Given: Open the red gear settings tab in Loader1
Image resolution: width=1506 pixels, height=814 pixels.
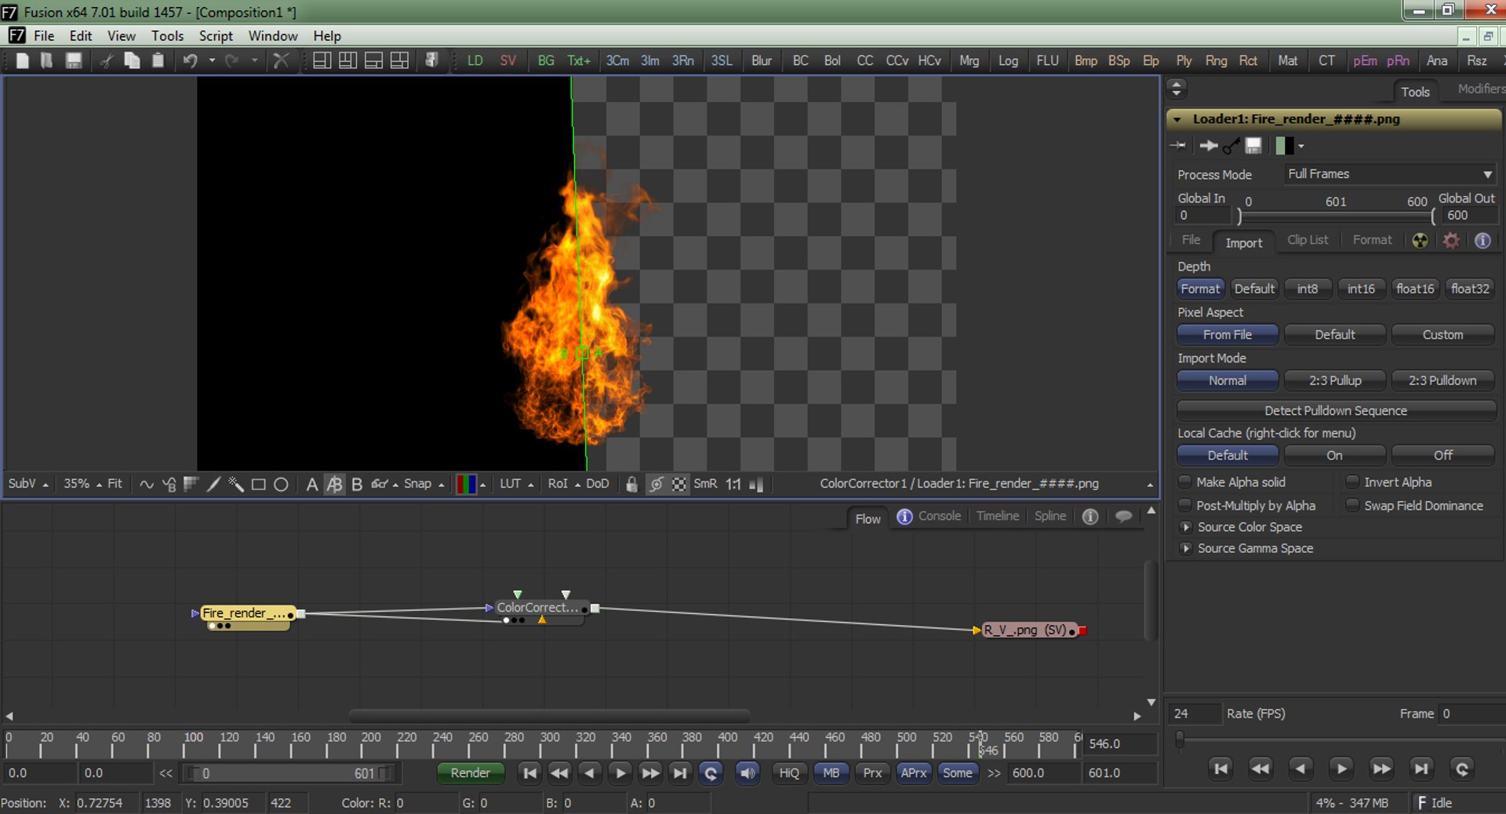Looking at the screenshot, I should click(1451, 241).
